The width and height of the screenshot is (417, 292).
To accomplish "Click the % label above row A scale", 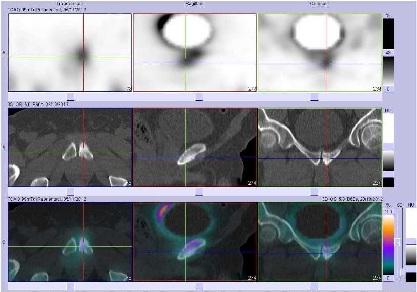I will (388, 16).
